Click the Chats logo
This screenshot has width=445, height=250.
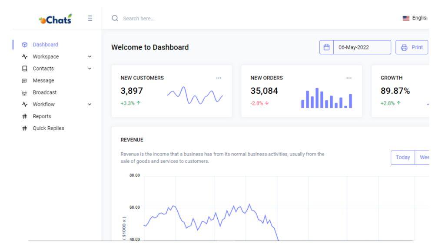[x=55, y=19]
